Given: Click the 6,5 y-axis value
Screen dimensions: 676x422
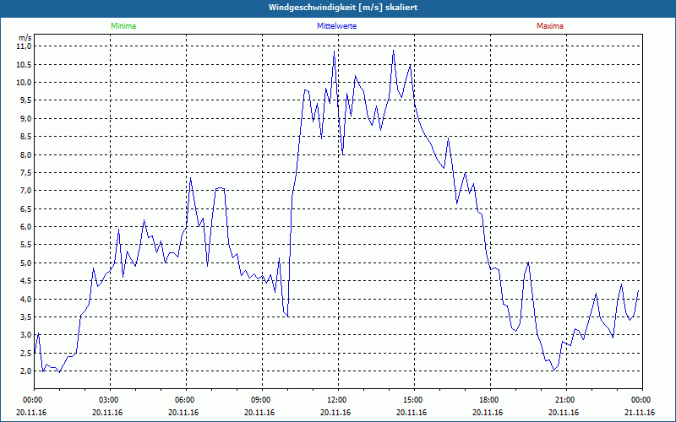Looking at the screenshot, I should [x=25, y=208].
